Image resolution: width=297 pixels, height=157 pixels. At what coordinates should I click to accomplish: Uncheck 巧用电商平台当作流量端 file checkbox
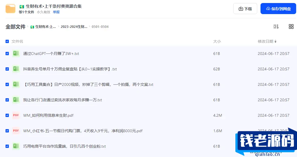coord(7,146)
